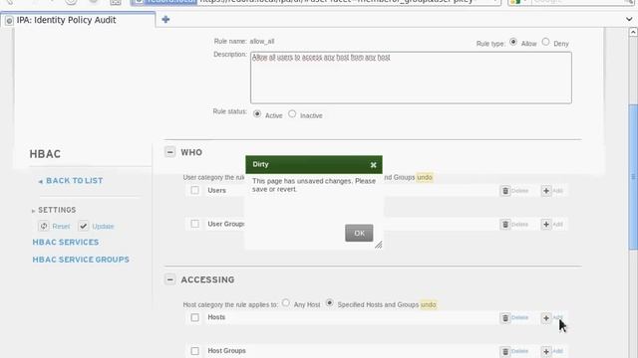Click the User Groups plus Add icon

tap(546, 225)
